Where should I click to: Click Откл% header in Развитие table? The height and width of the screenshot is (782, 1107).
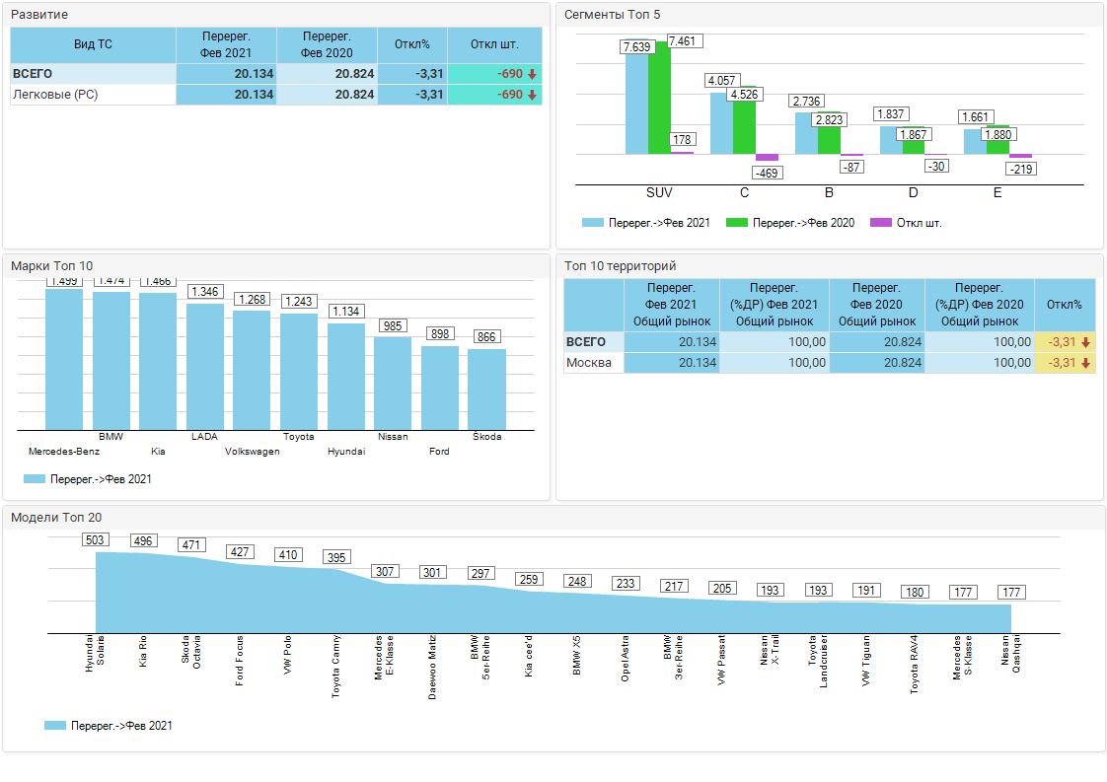point(412,44)
